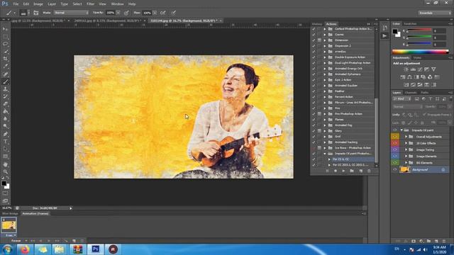Collapse the Impasto Oil paint action set

325,154
